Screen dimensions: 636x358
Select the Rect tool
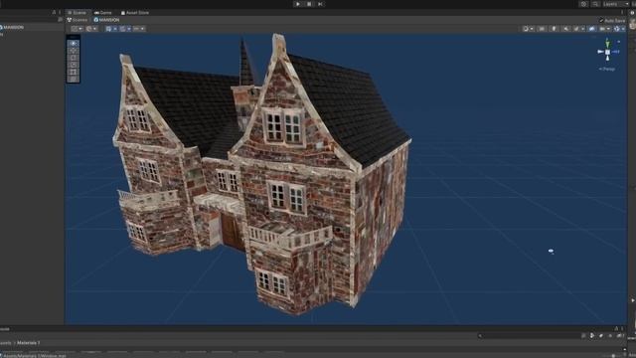pos(73,72)
